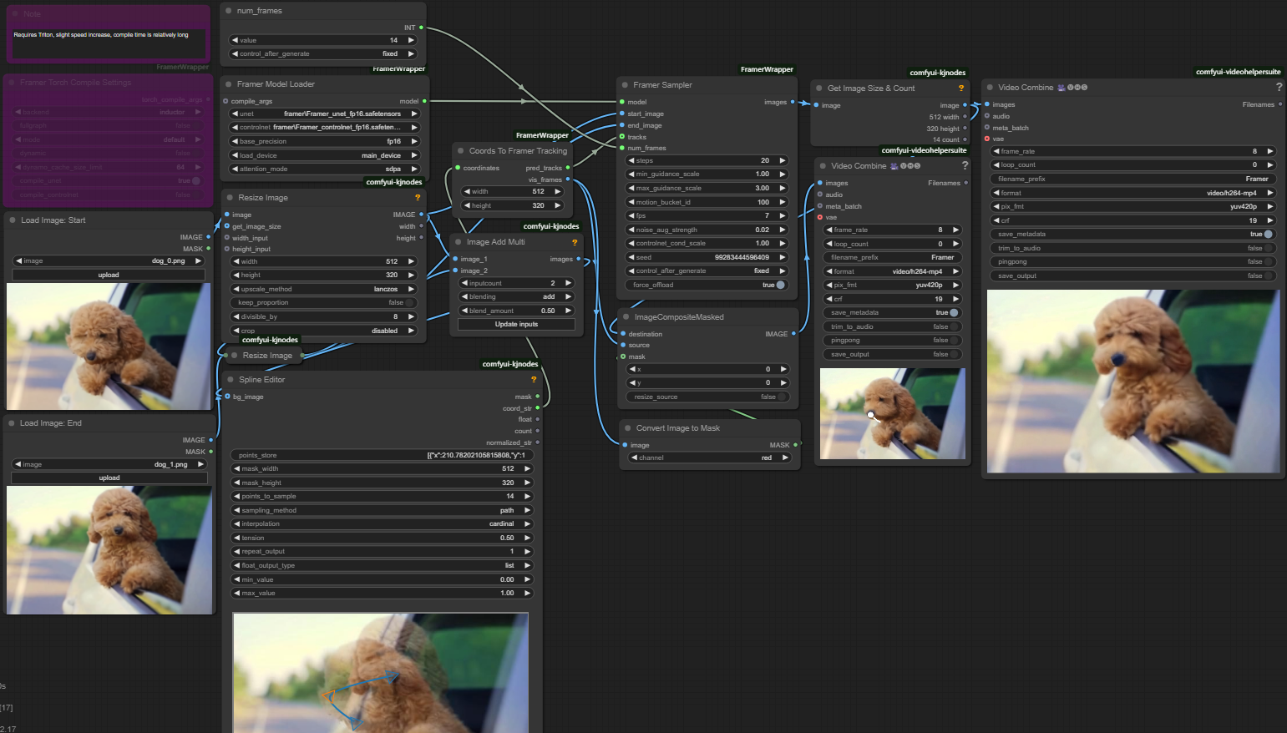Screen dimensions: 1287x733
Task: Click right Video Combine preview video
Action: [x=1132, y=382]
